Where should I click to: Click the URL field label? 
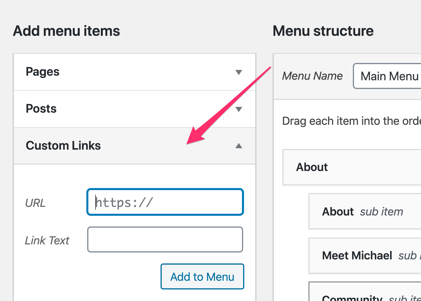(x=35, y=203)
